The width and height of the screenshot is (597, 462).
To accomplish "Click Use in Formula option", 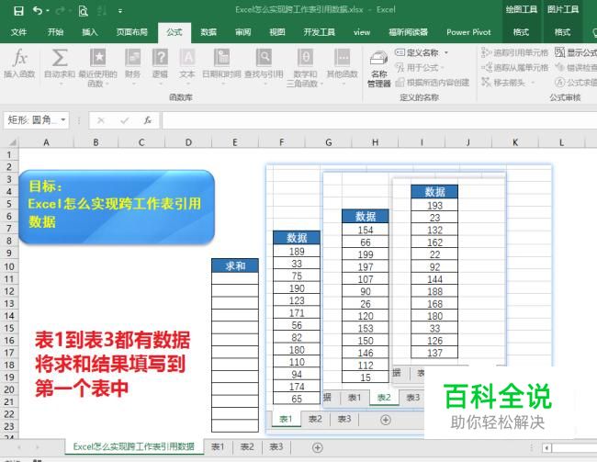I will click(420, 68).
